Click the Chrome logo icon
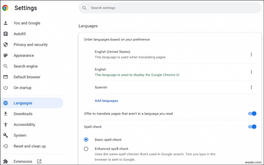 [x=5, y=8]
